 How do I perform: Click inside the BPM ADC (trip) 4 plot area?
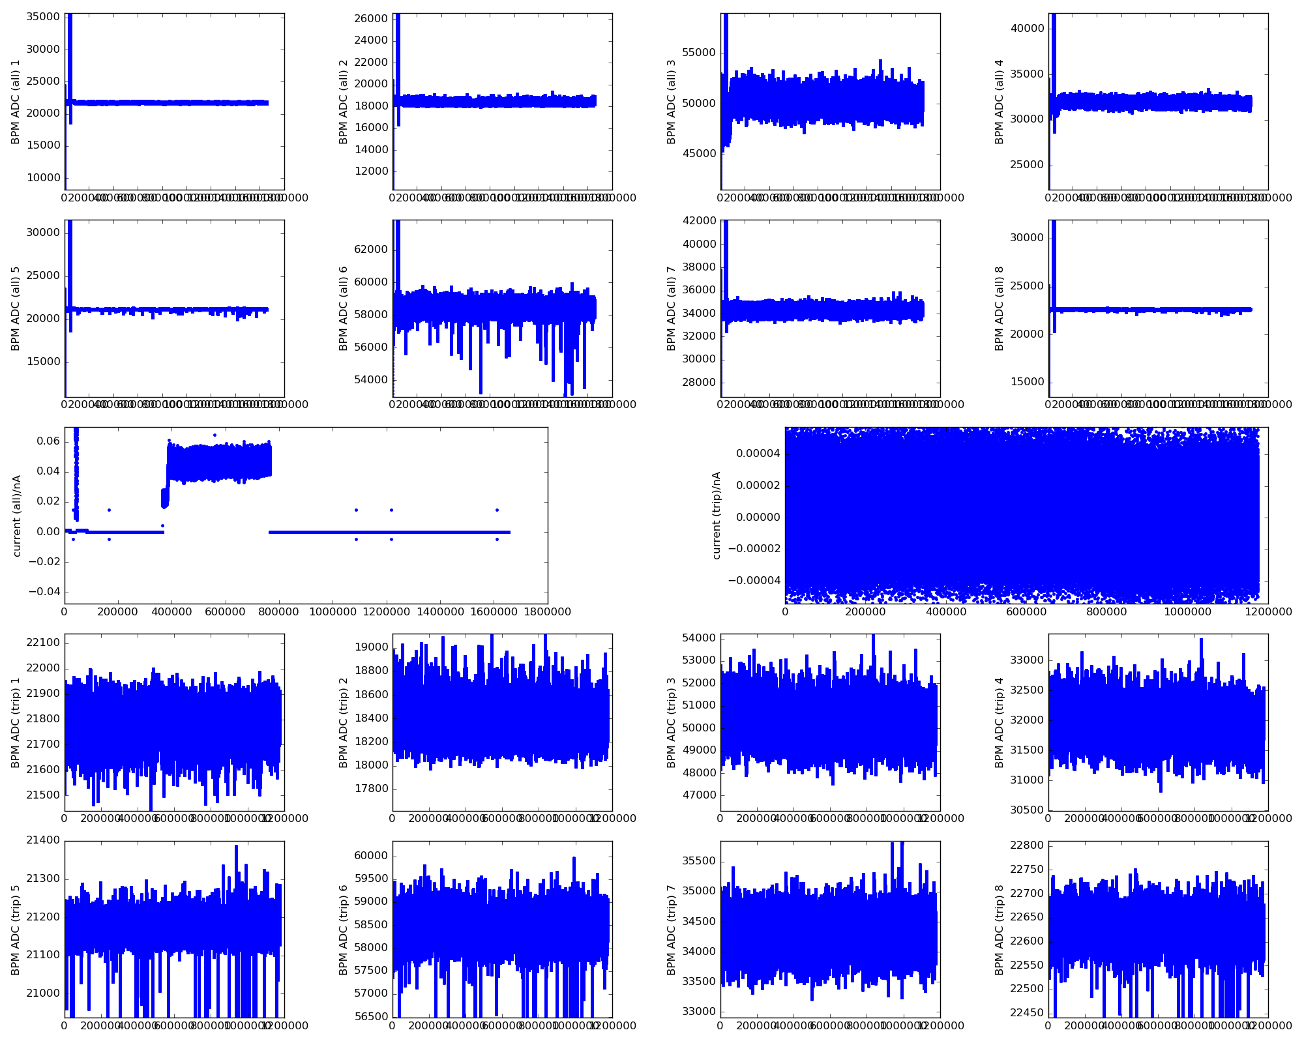[x=1159, y=722]
